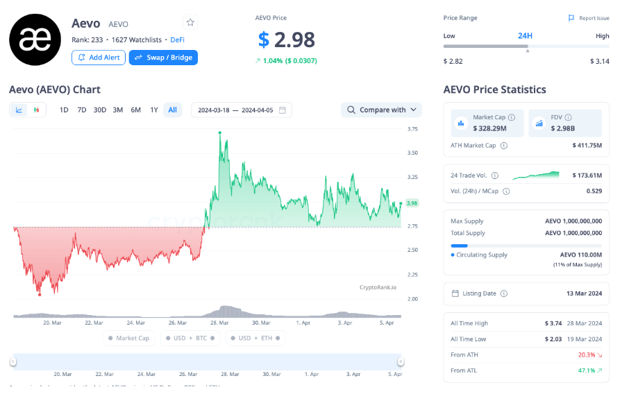
Task: Click the $ 3.14 high price value
Action: pyautogui.click(x=599, y=62)
